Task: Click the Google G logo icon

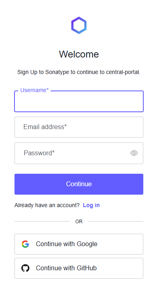Action: click(x=25, y=244)
